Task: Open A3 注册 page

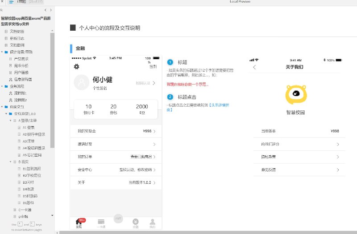Action: (x=29, y=141)
